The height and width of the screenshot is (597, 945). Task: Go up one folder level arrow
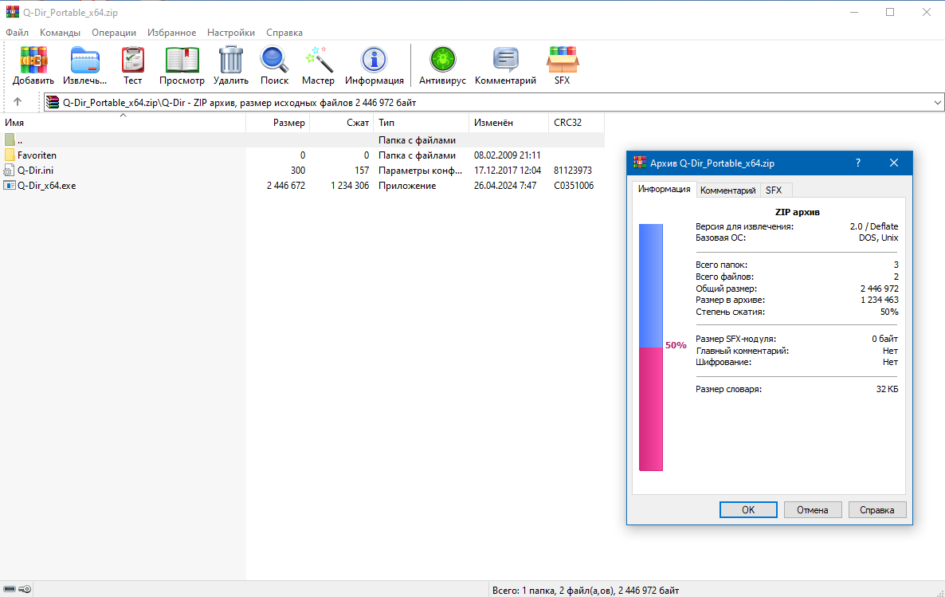[18, 102]
